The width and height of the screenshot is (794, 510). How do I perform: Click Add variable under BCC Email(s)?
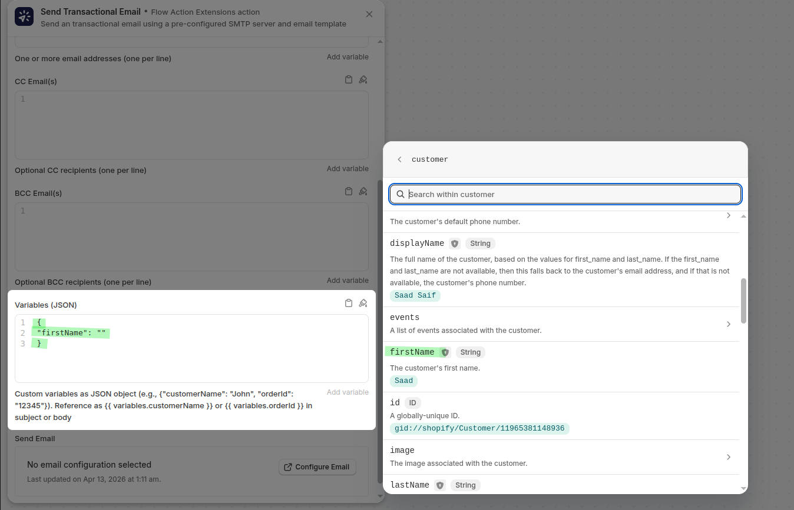pos(348,281)
